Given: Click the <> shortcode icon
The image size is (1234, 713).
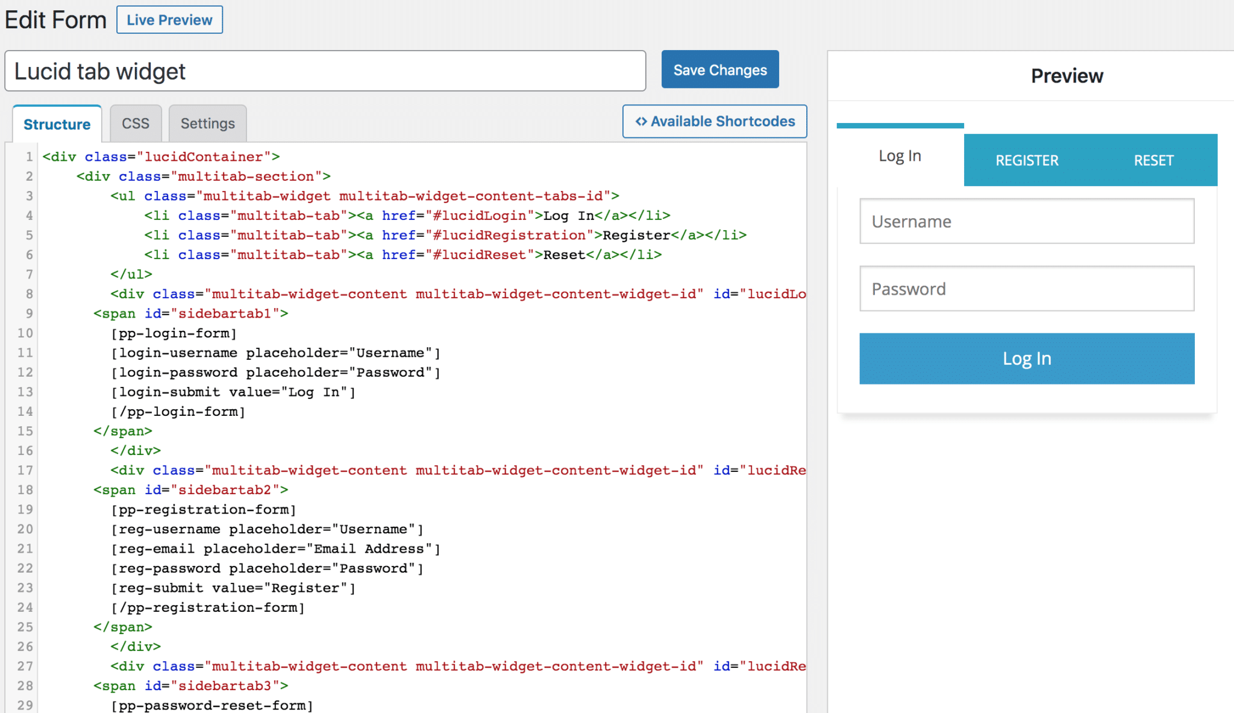Looking at the screenshot, I should point(642,121).
